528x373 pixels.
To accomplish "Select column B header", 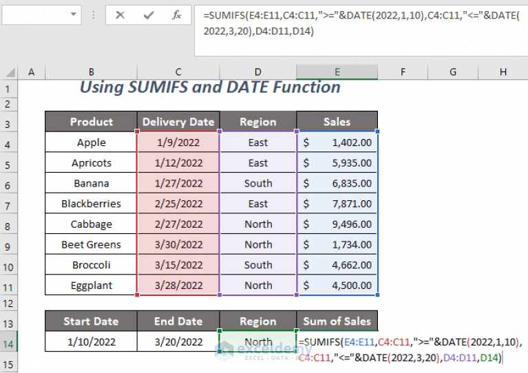I will pyautogui.click(x=92, y=72).
